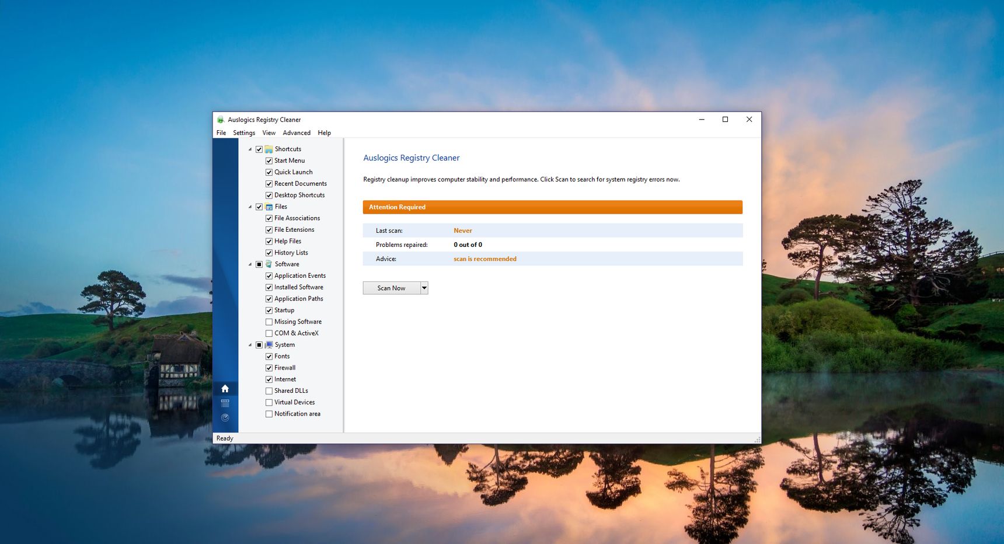Screen dimensions: 1004x544
Task: Click the Auslogics Registry Cleaner title bar icon
Action: pos(221,120)
